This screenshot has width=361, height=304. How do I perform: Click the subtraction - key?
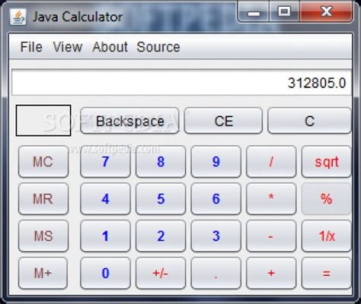271,236
